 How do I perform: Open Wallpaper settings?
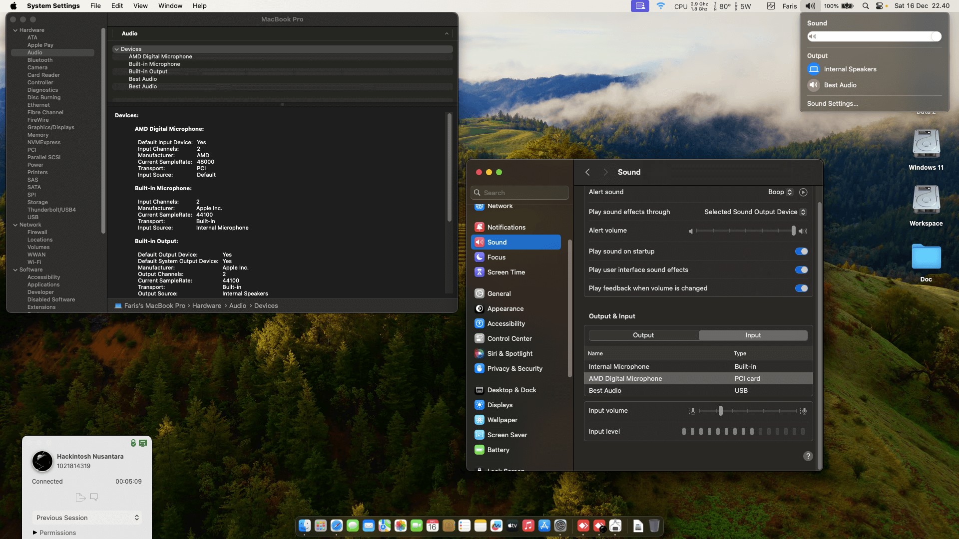point(502,420)
